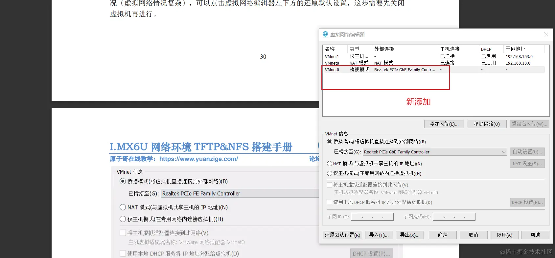
Task: Click the 子网掩码 input field
Action: (x=454, y=217)
